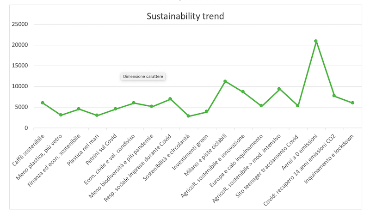Select the Econ. civile e val. condiviso data point
This screenshot has height=213, width=370.
(134, 103)
